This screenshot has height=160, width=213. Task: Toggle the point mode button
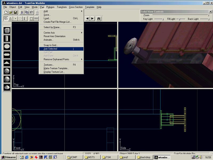(15, 19)
